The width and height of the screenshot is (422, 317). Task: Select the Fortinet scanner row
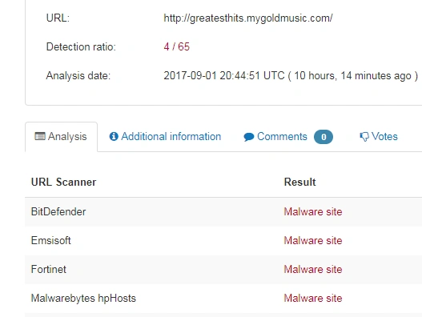223,269
